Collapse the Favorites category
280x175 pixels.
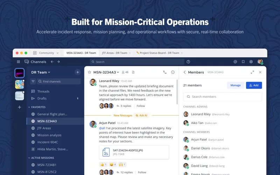coord(37,107)
